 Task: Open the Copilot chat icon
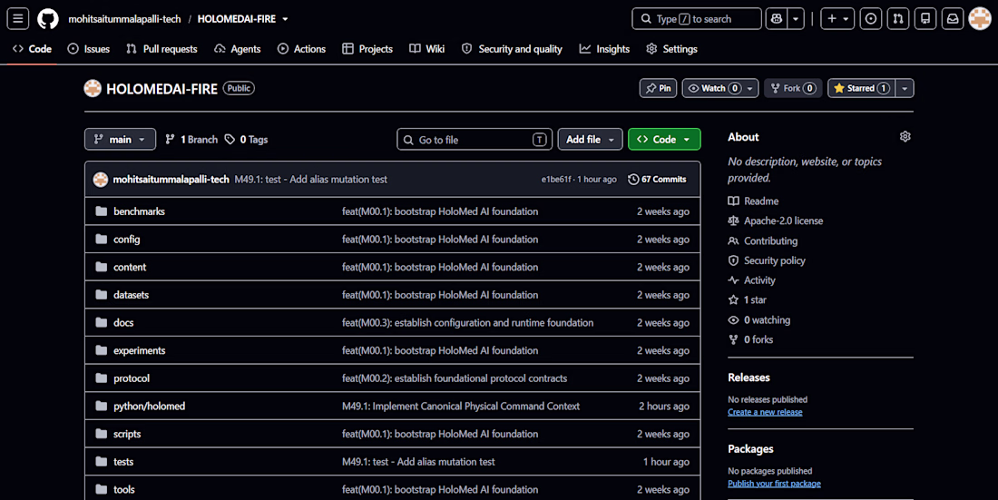[777, 18]
